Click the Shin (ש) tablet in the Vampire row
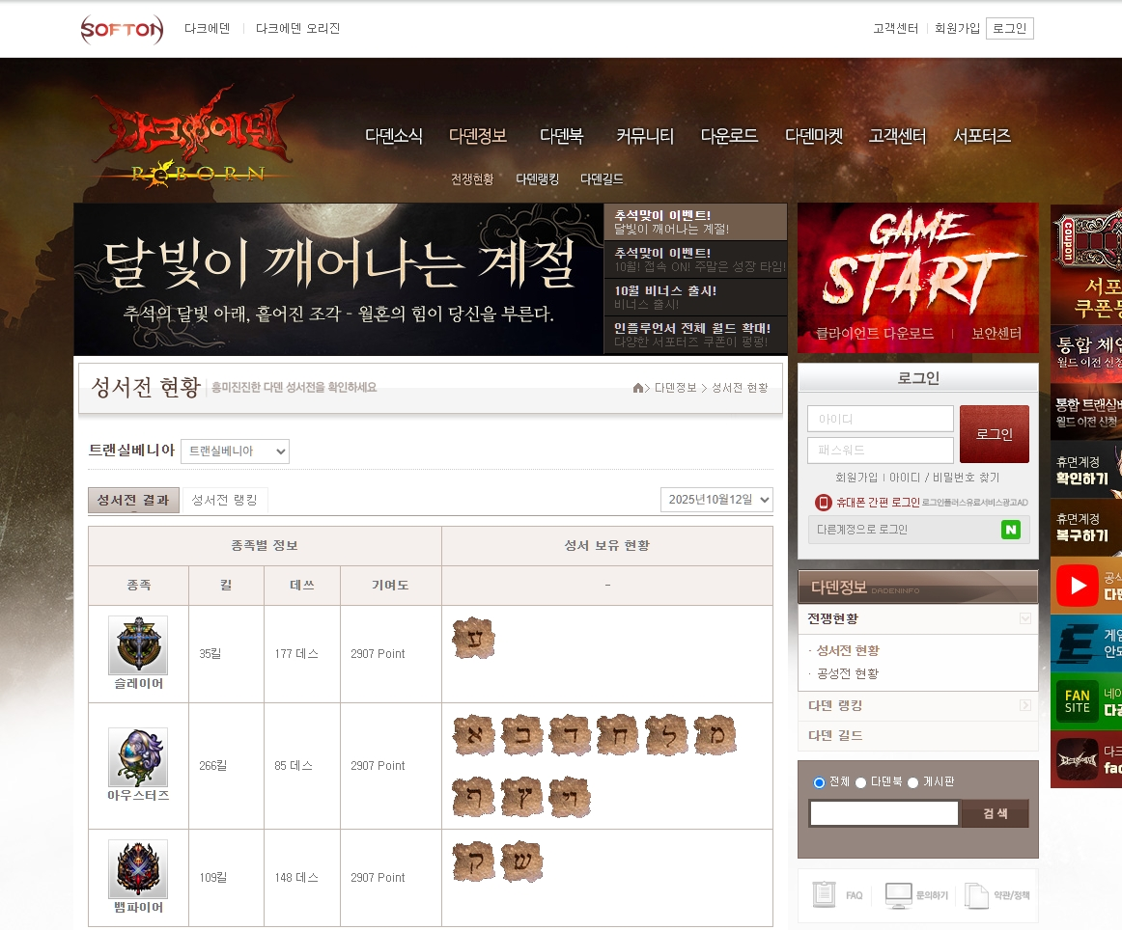1122x930 pixels. (521, 862)
